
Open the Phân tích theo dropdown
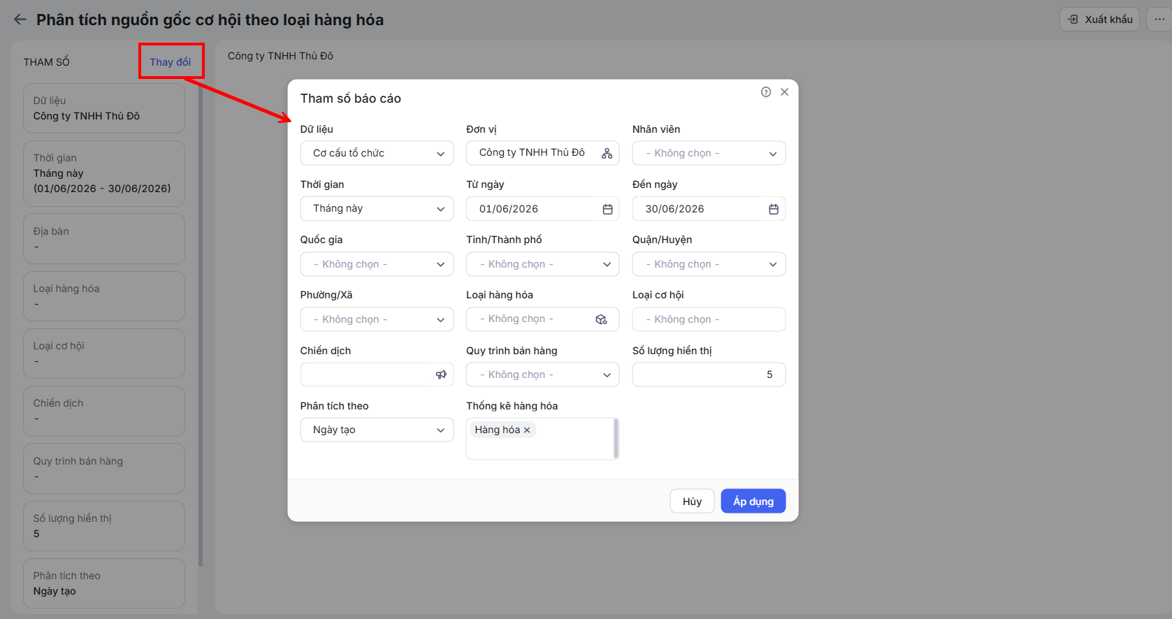pos(377,430)
